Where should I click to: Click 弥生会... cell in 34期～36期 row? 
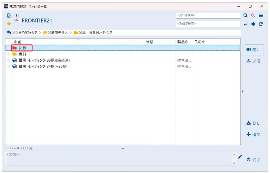[x=184, y=66]
